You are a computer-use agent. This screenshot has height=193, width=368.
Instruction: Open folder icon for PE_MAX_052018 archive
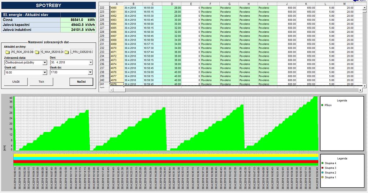point(36,52)
